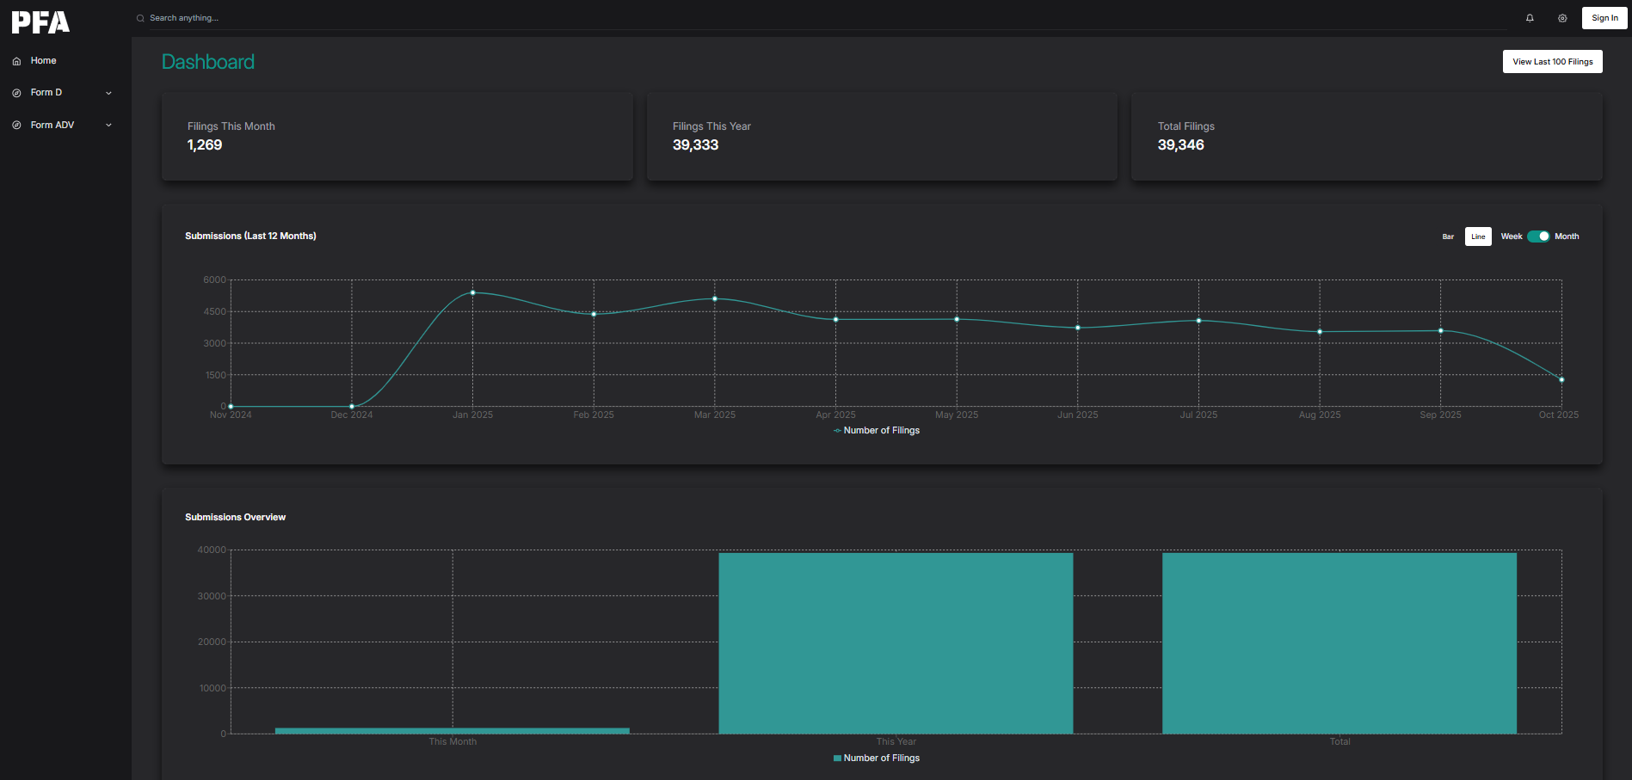Screen dimensions: 1632x780
Task: Select the Oct 2025 data point on the line chart
Action: click(x=1561, y=378)
